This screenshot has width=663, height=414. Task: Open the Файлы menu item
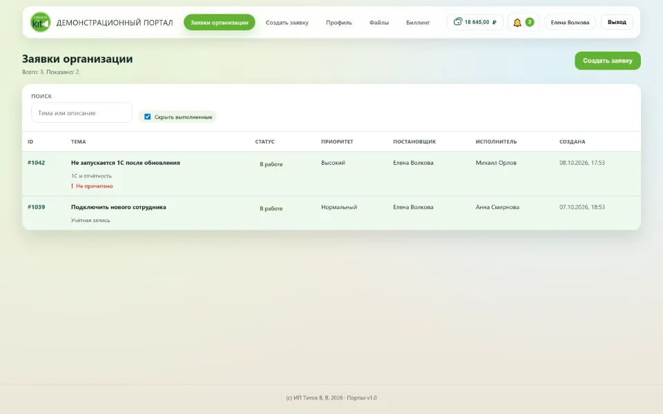click(379, 22)
